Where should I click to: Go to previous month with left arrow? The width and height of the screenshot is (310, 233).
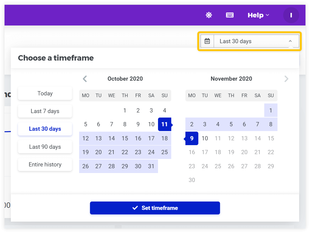click(85, 79)
